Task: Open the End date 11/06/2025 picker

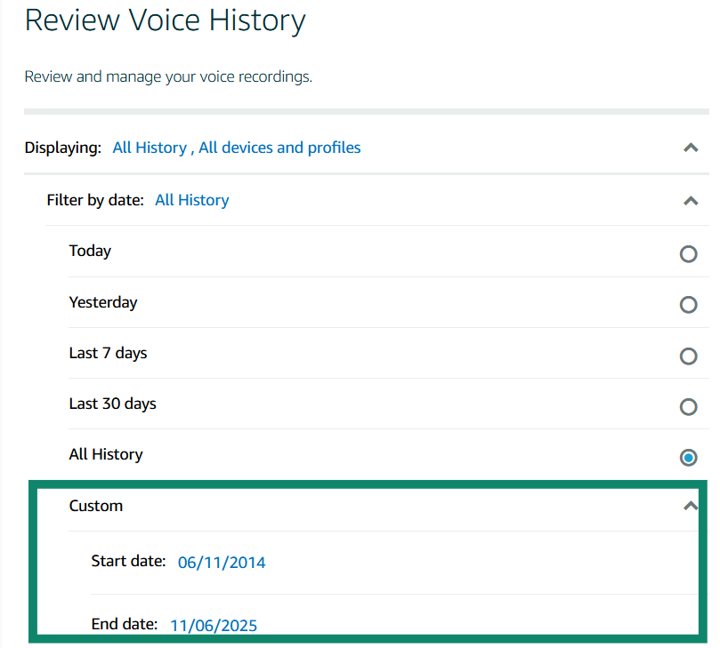Action: point(214,625)
